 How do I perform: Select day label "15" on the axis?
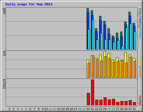(x=67, y=109)
